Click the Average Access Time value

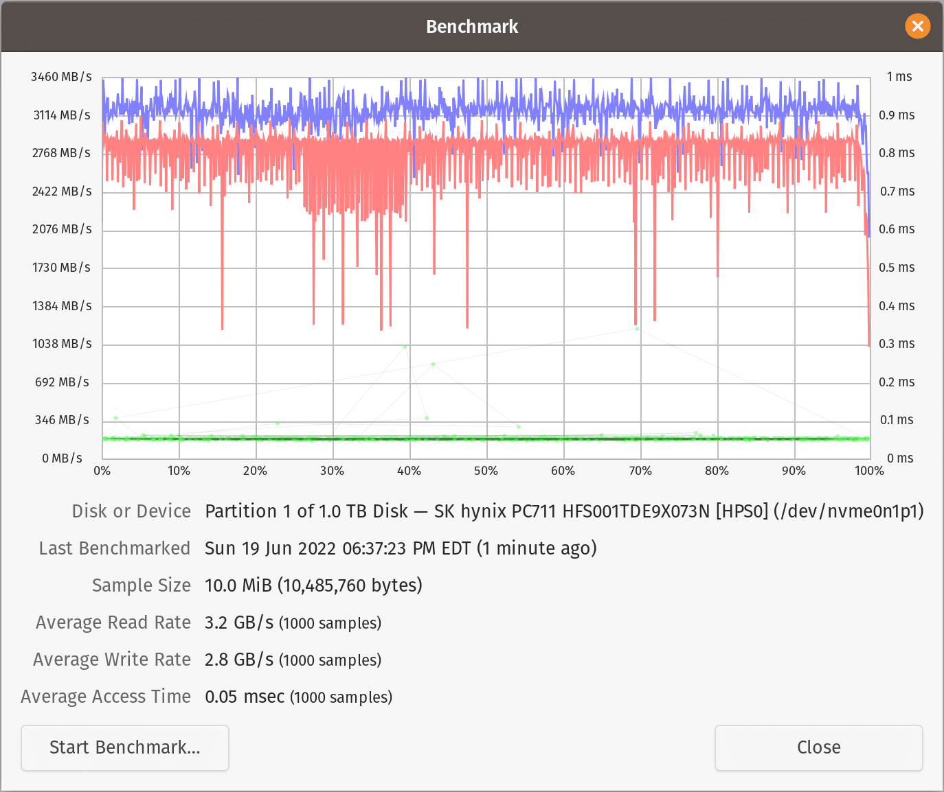[x=245, y=697]
